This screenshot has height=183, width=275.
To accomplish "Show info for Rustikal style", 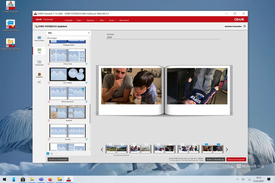I will click(x=49, y=120).
